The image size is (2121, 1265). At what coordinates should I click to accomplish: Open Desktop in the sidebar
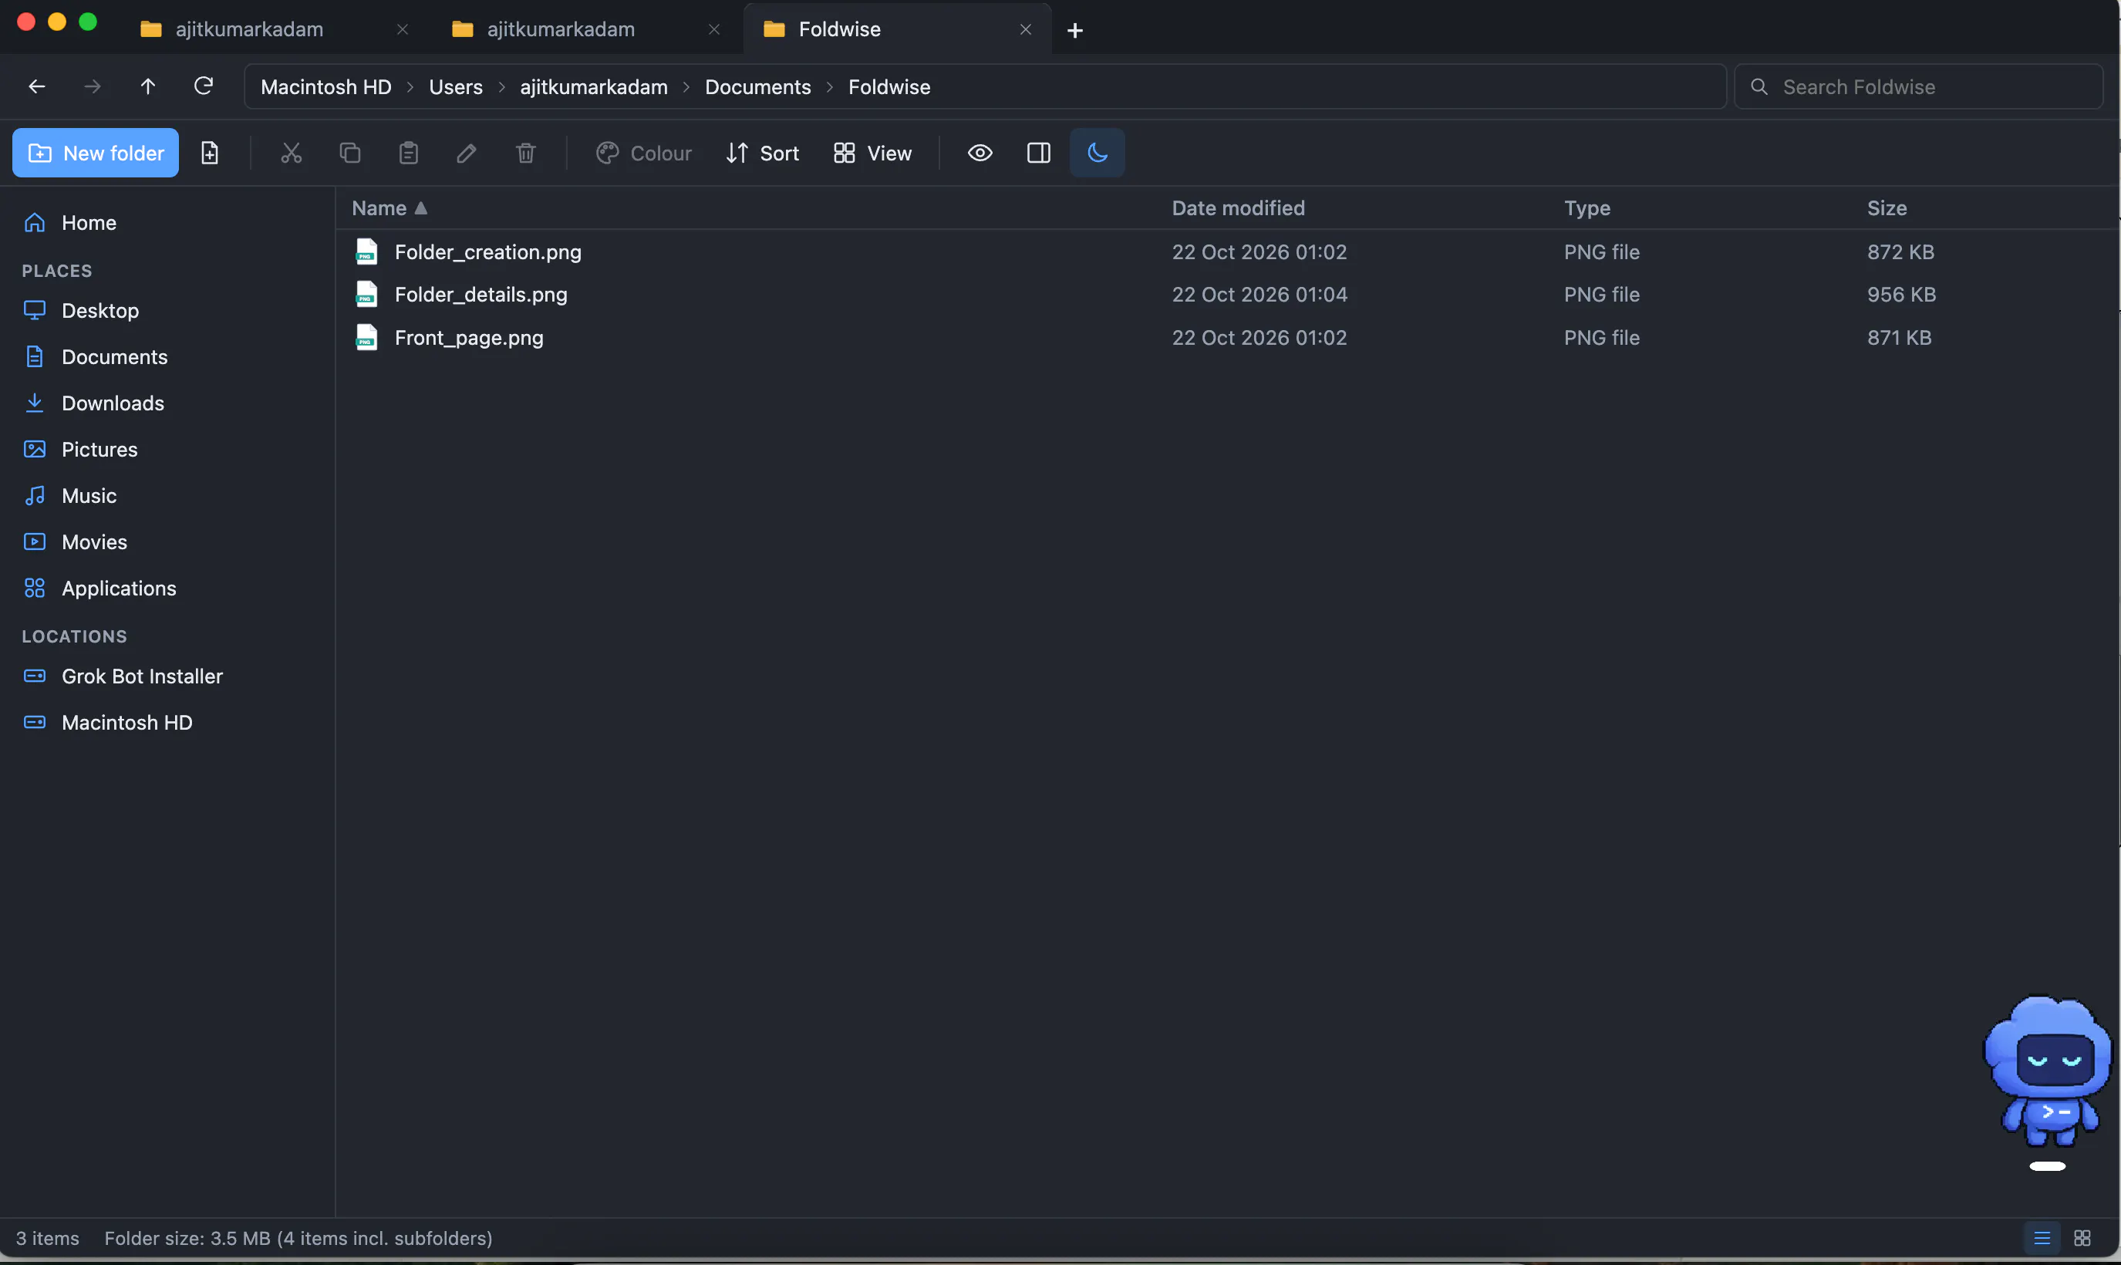click(x=167, y=310)
